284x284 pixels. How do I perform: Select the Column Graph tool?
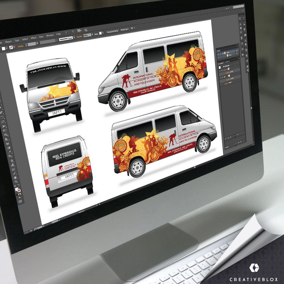tap(12, 165)
